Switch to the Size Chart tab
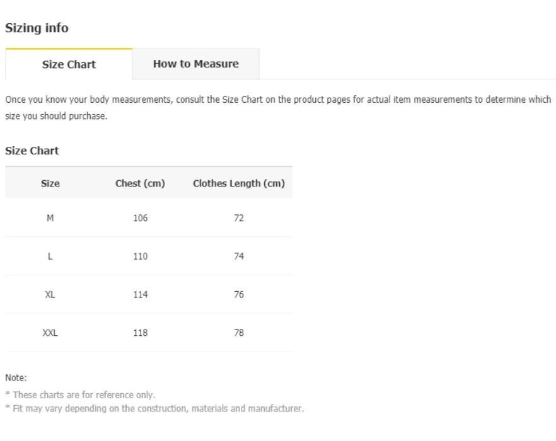Screen dimensions: 556x441 pyautogui.click(x=69, y=64)
